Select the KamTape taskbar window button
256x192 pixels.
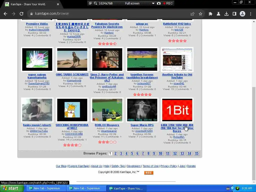pyautogui.click(x=126, y=188)
